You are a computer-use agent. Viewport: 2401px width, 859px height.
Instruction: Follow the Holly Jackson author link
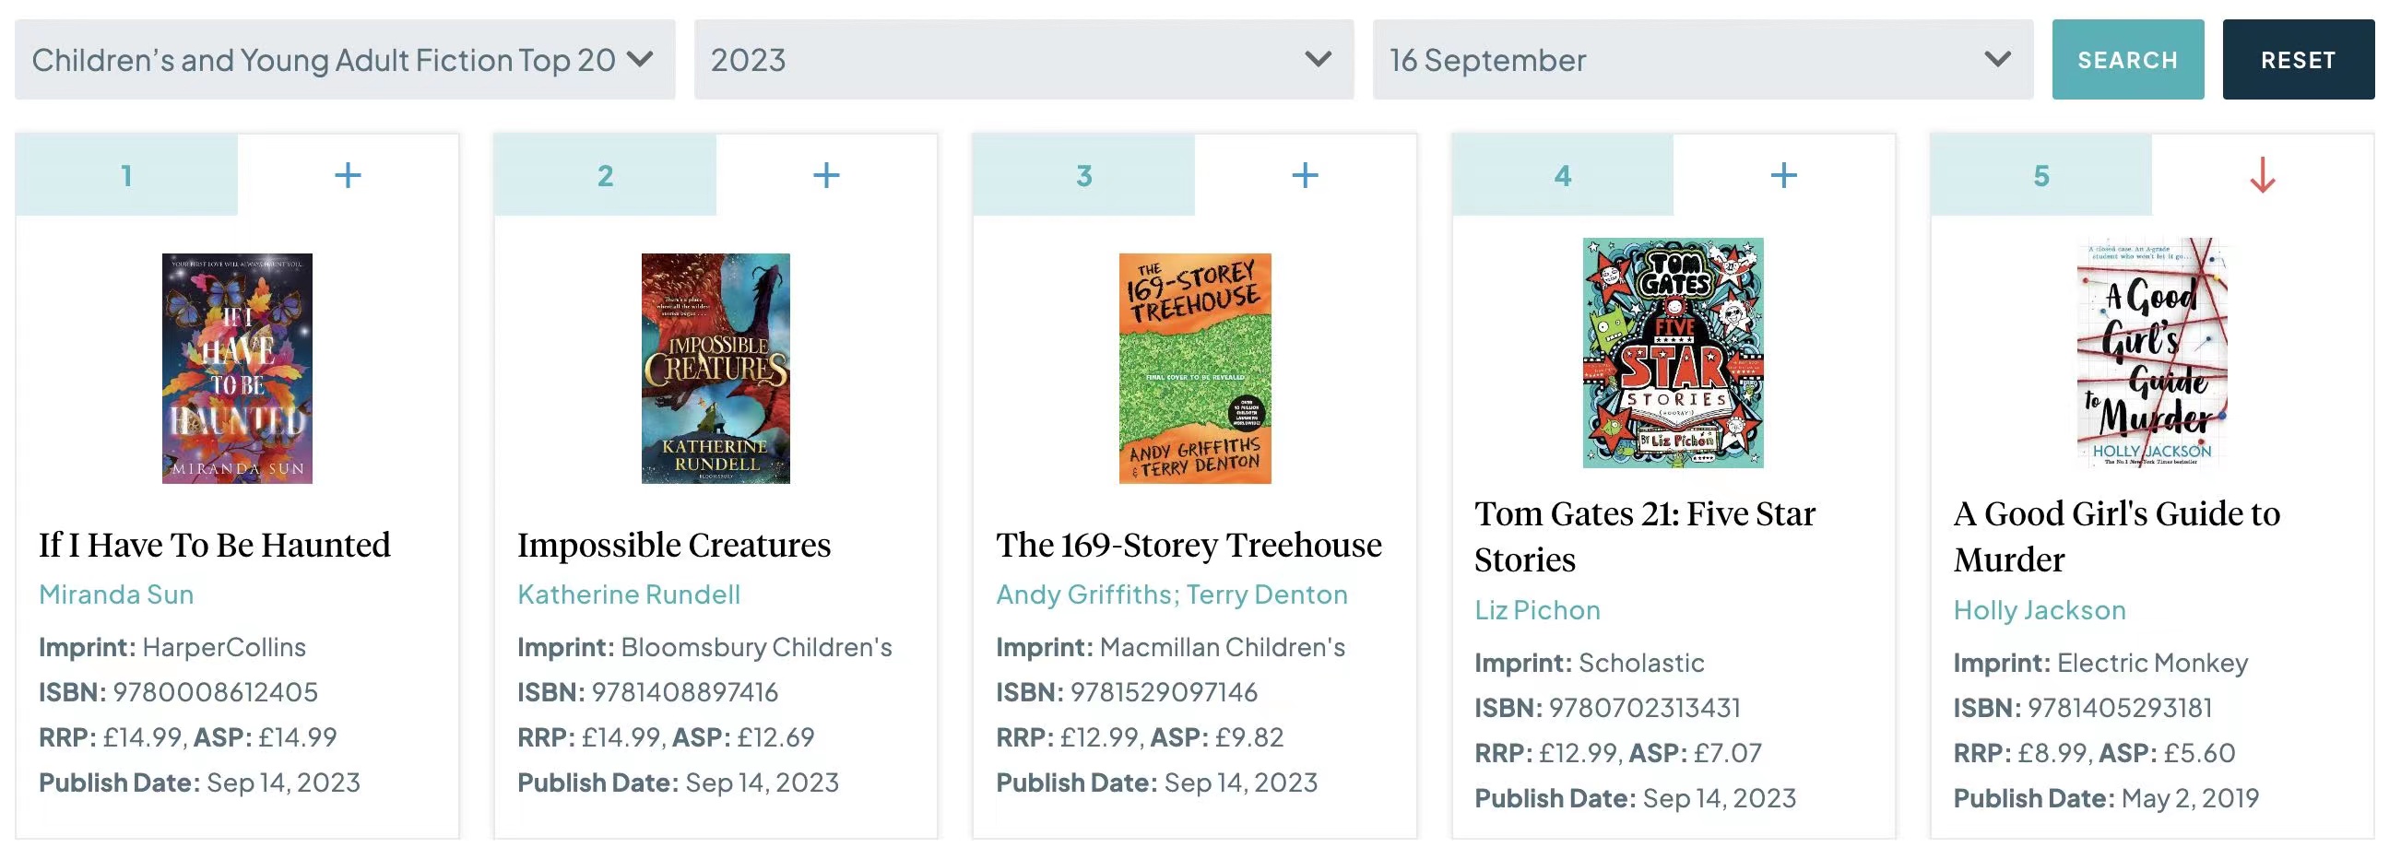[2040, 610]
